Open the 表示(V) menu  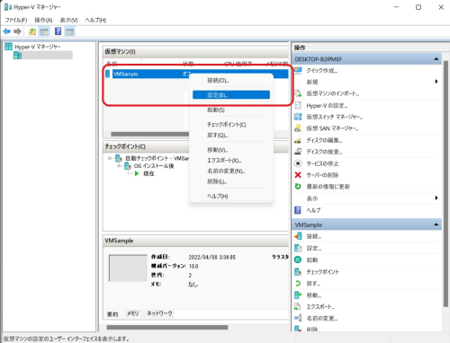68,20
